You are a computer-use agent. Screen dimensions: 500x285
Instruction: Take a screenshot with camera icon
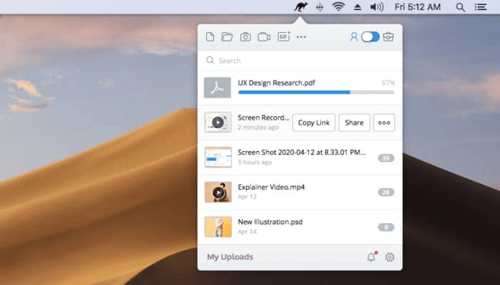point(245,37)
